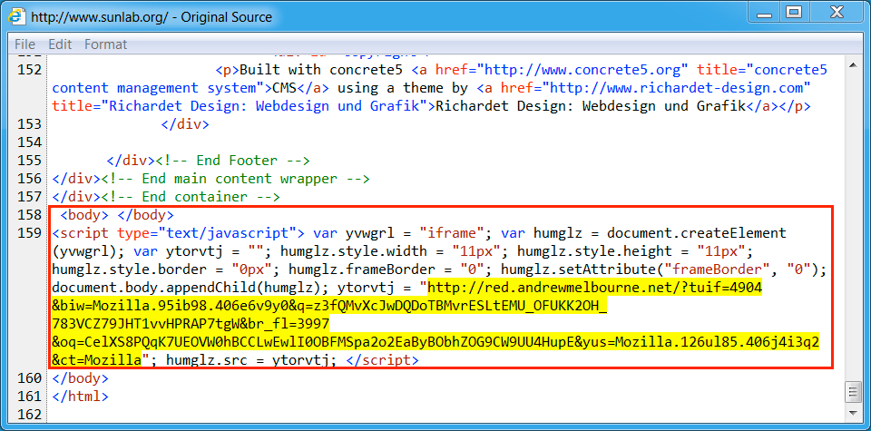
Task: Click the vertical scrollbar thumb
Action: point(853,392)
